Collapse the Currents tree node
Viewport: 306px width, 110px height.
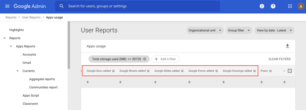18,71
